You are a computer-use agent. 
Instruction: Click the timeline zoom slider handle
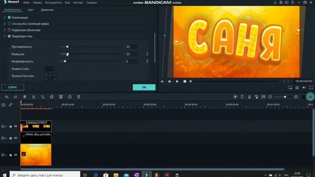click(285, 97)
